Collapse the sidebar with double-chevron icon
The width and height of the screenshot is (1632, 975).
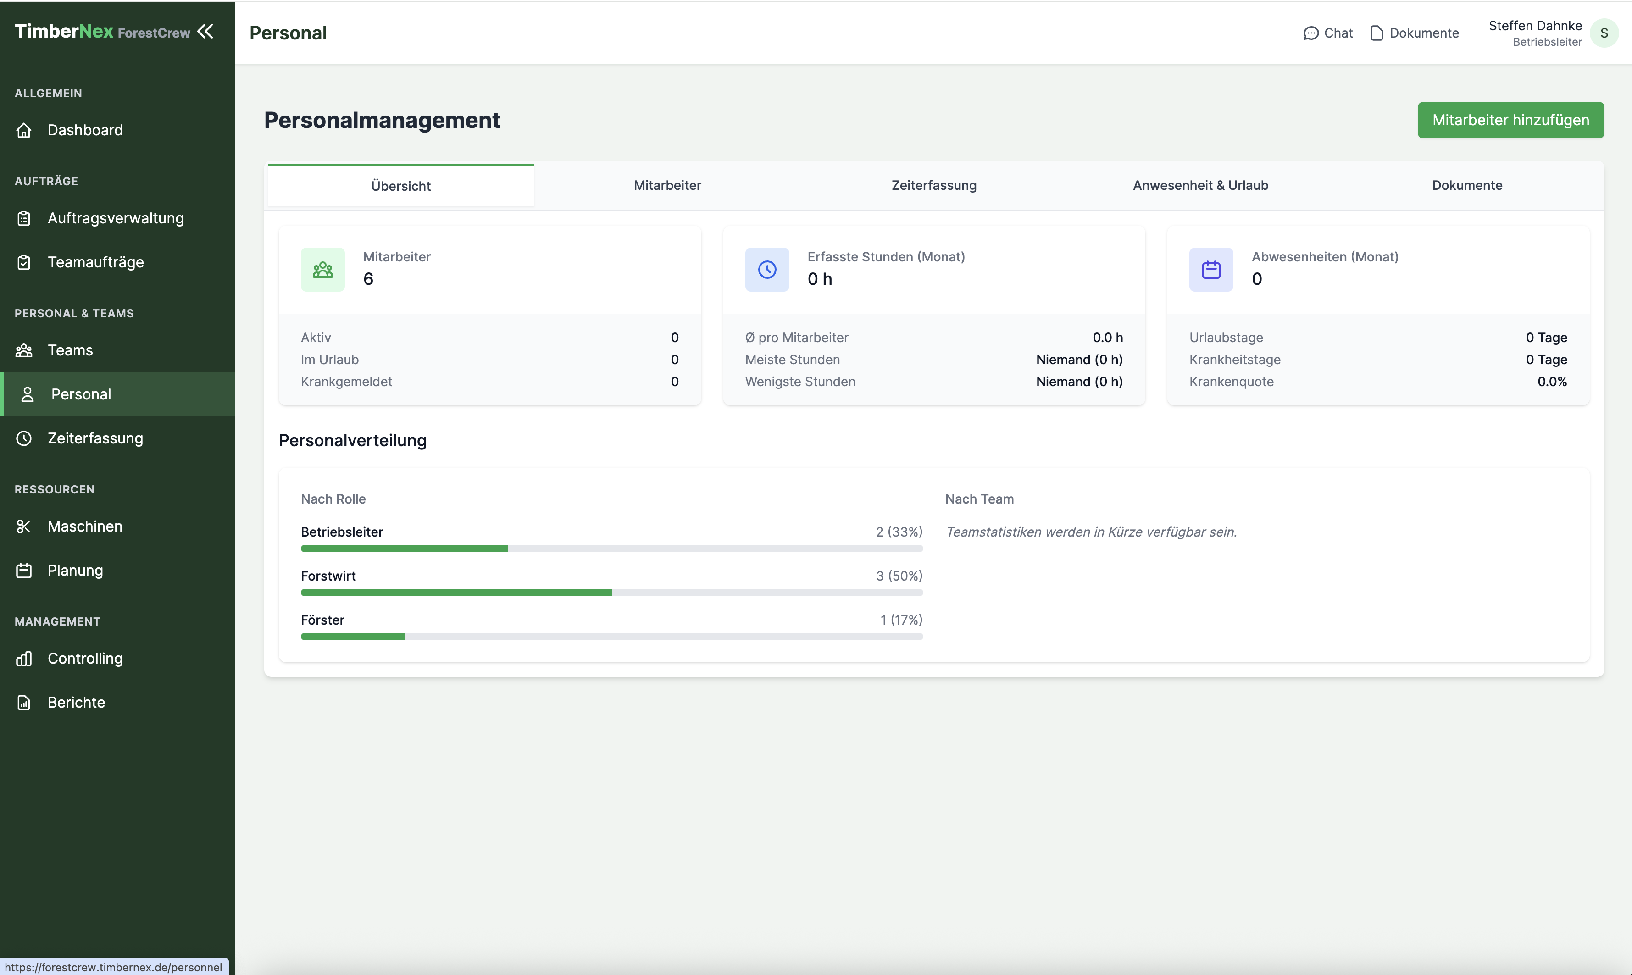click(205, 32)
